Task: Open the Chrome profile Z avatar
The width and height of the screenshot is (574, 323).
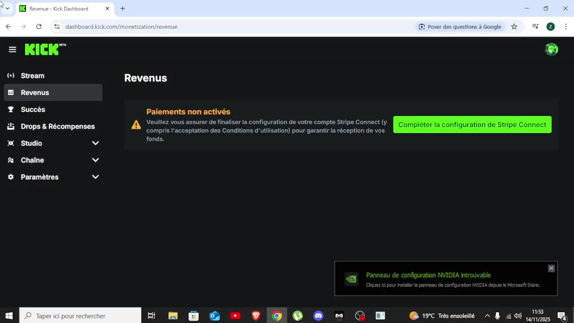Action: pyautogui.click(x=550, y=27)
